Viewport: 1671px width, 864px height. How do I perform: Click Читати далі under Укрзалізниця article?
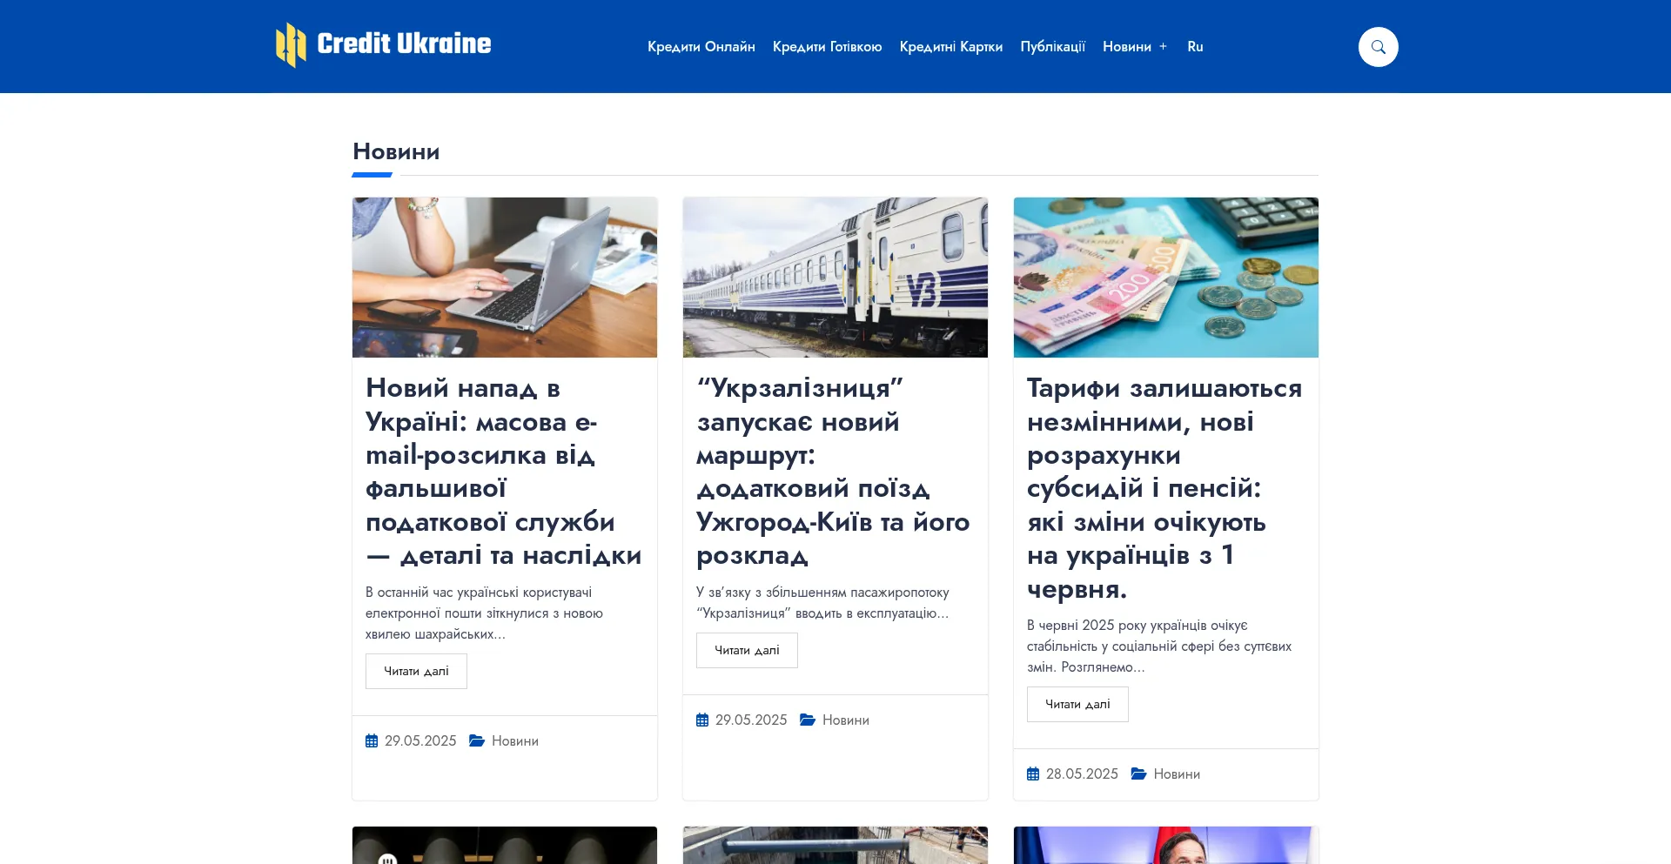[x=747, y=651]
